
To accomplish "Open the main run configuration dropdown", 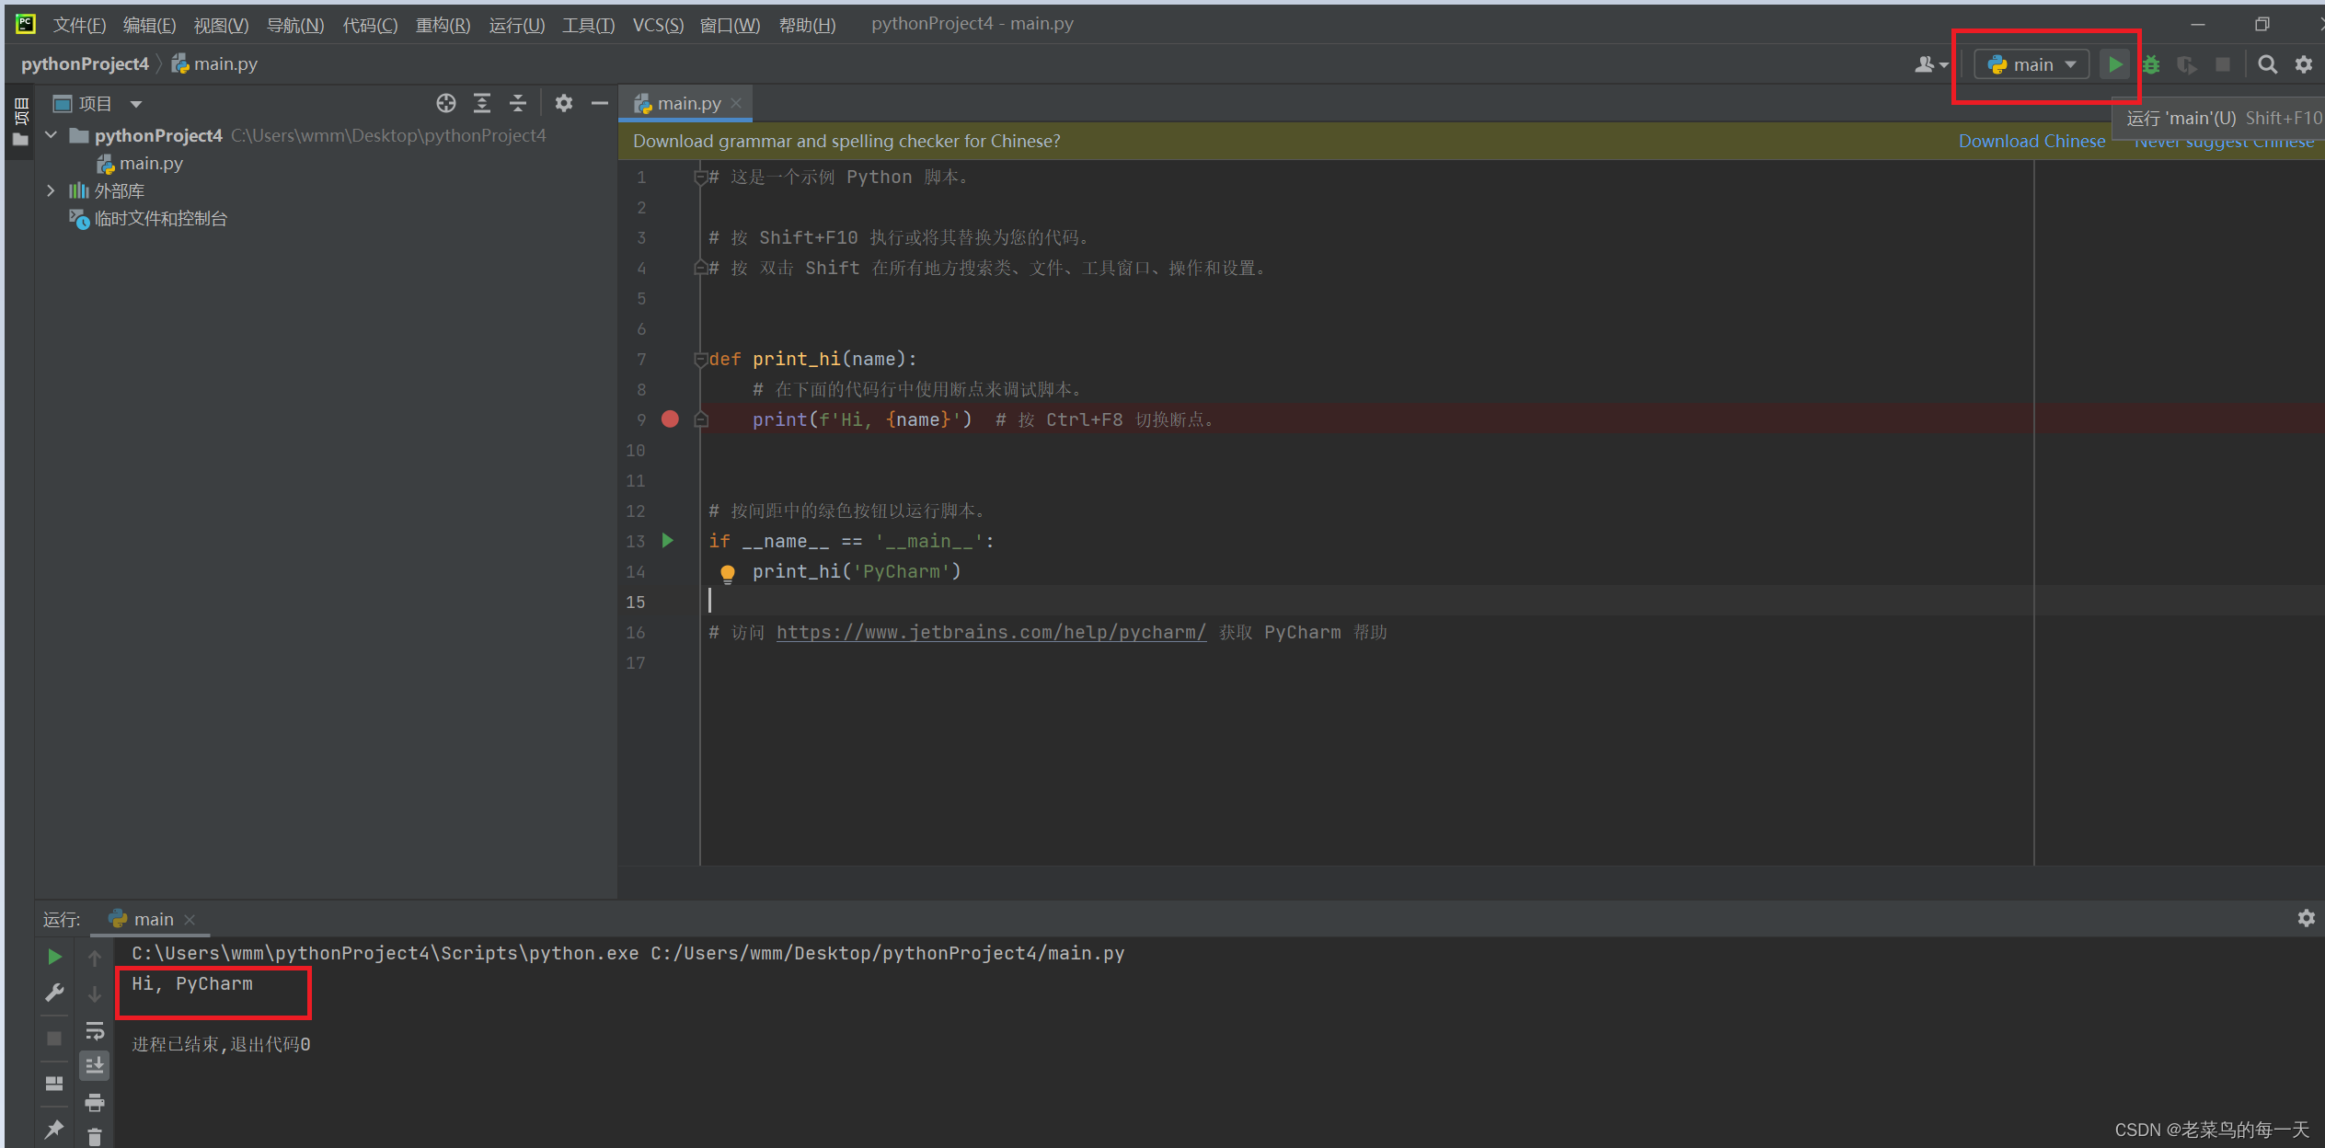I will tap(2031, 64).
